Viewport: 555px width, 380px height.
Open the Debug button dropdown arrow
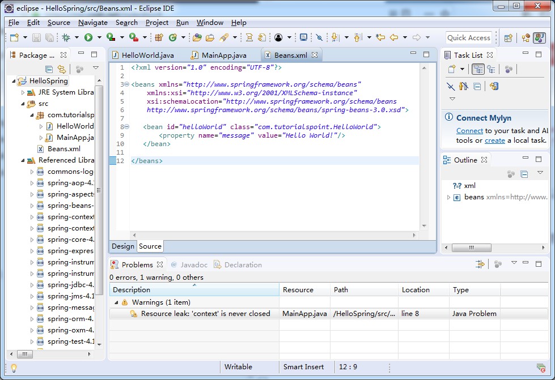click(x=77, y=37)
